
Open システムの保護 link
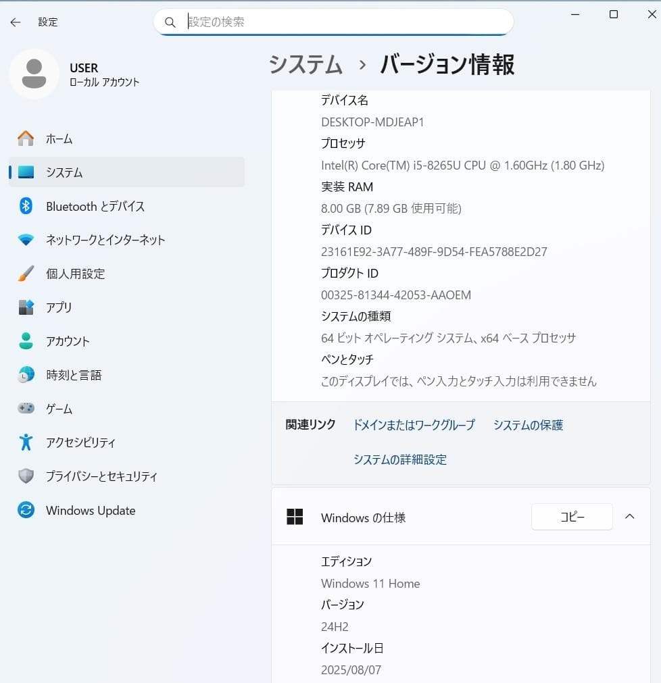tap(527, 425)
